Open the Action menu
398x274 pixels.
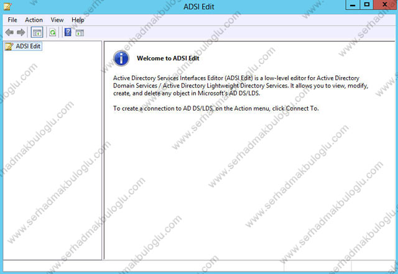pyautogui.click(x=34, y=20)
